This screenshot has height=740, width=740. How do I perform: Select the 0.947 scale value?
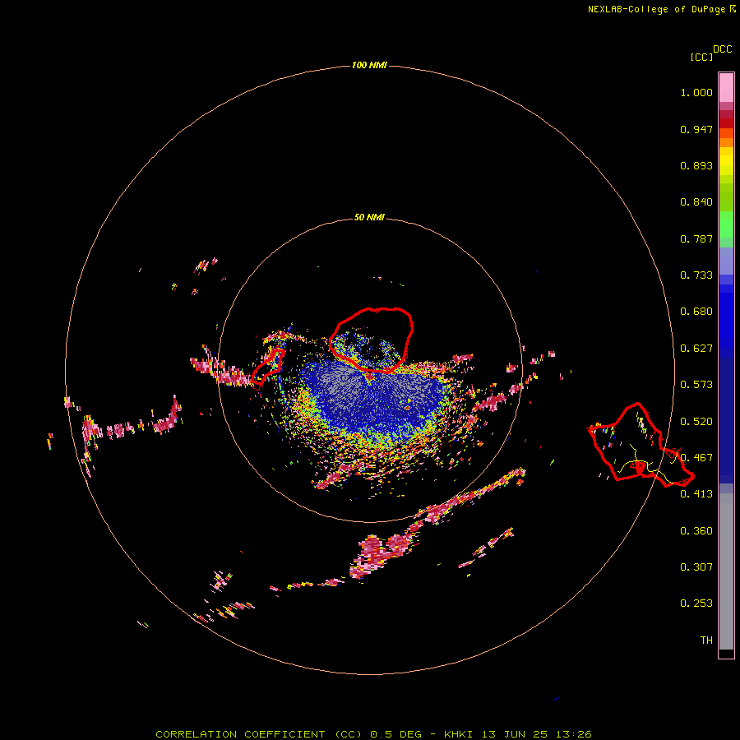pos(696,129)
